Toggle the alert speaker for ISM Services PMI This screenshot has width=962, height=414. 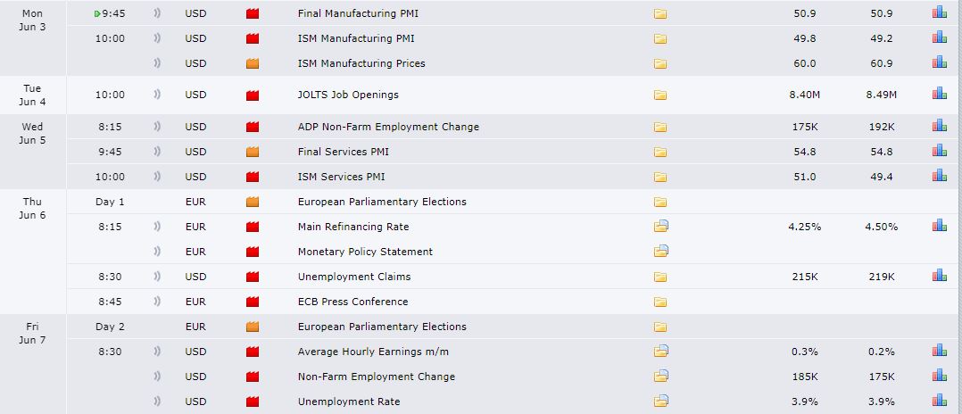(x=157, y=177)
